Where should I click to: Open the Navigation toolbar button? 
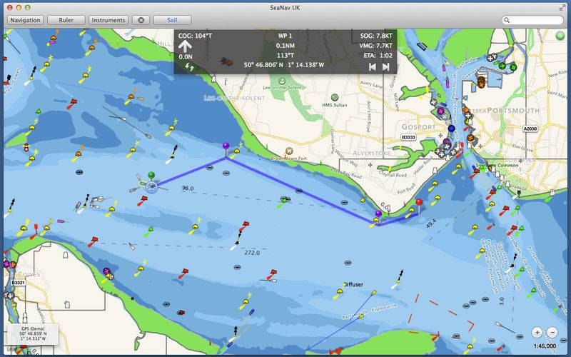(x=25, y=20)
